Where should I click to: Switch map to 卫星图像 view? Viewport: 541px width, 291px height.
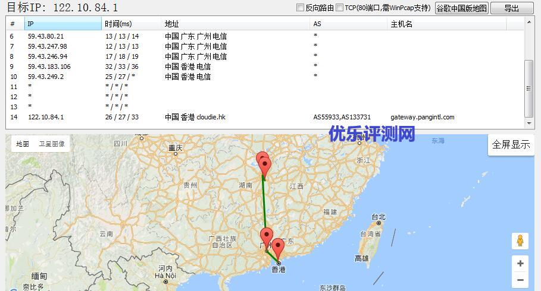point(52,144)
